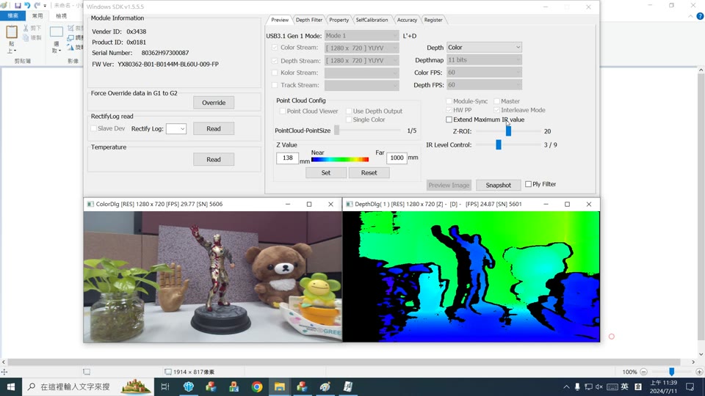Open the Depth Stream resolution dropdown
The width and height of the screenshot is (705, 396).
tap(361, 61)
